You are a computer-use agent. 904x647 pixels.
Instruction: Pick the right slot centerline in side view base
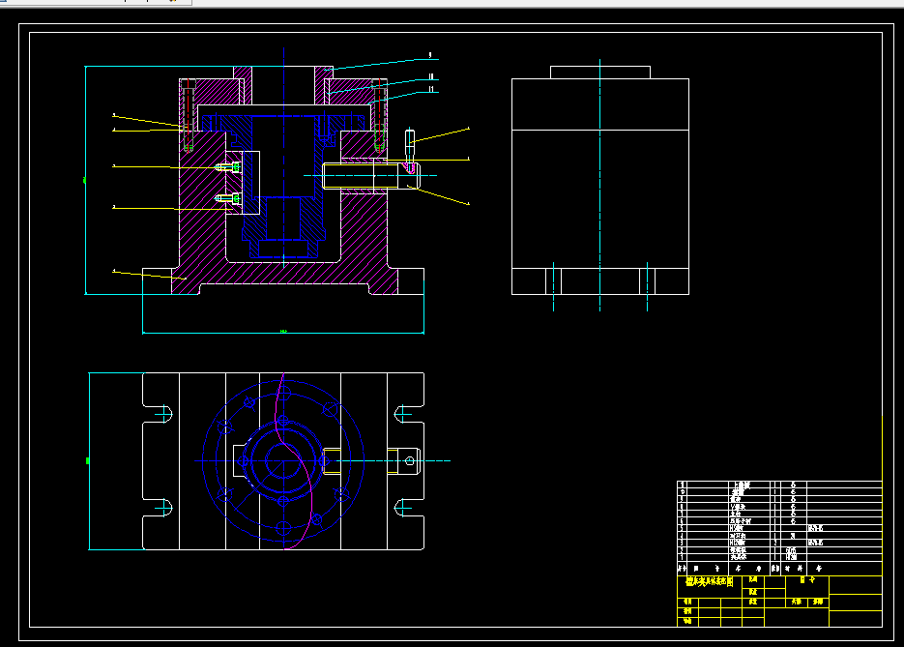pos(647,286)
